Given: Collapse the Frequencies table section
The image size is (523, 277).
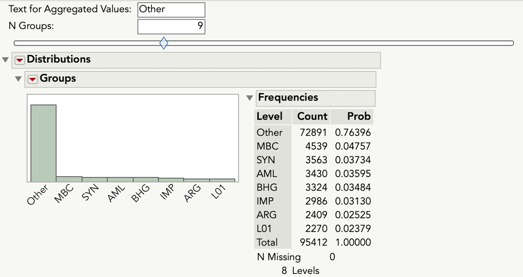Looking at the screenshot, I should (x=249, y=98).
